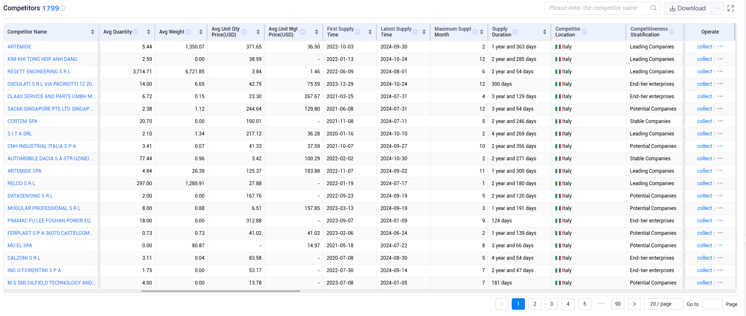Open more actions for RELCO S R L row

(x=720, y=183)
